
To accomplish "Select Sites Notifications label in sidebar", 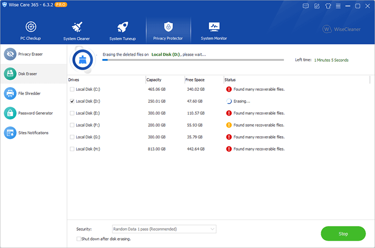I will [33, 133].
